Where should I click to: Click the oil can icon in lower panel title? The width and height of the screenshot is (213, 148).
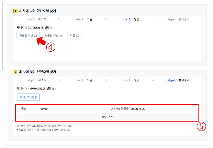pos(15,72)
